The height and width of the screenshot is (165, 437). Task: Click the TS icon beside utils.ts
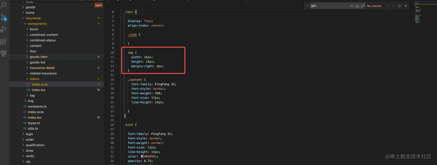click(x=25, y=129)
